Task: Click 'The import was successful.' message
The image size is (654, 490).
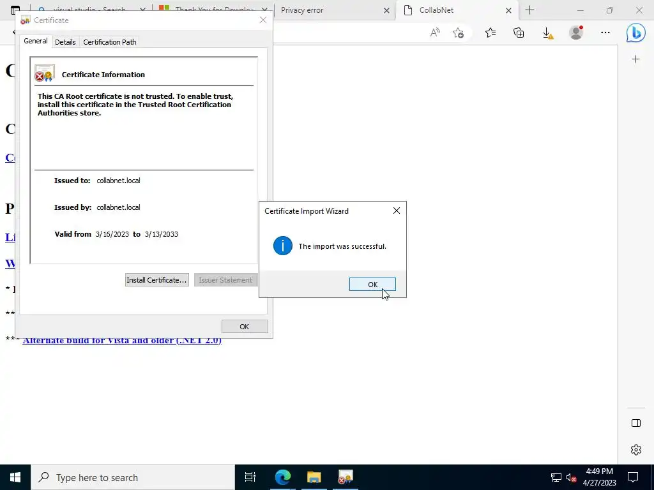Action: click(x=342, y=246)
